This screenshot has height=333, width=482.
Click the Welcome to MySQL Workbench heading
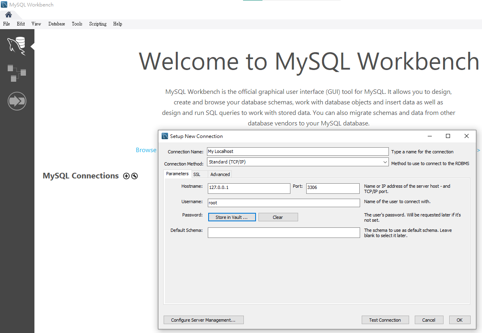pyautogui.click(x=309, y=62)
